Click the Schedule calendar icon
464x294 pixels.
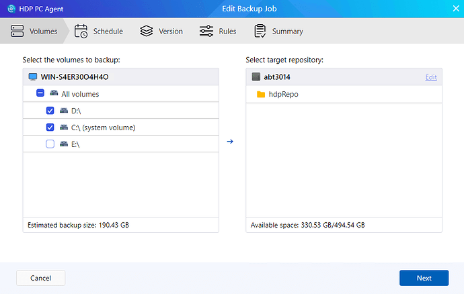(81, 31)
